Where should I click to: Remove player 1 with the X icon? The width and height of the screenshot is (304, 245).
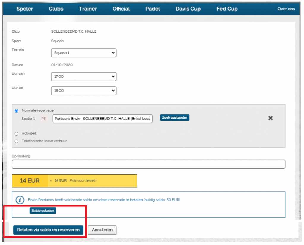click(270, 118)
